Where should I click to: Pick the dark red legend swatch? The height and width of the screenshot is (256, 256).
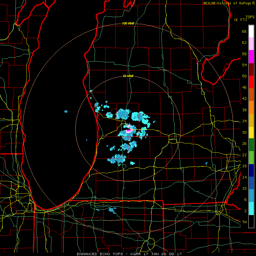(x=251, y=69)
